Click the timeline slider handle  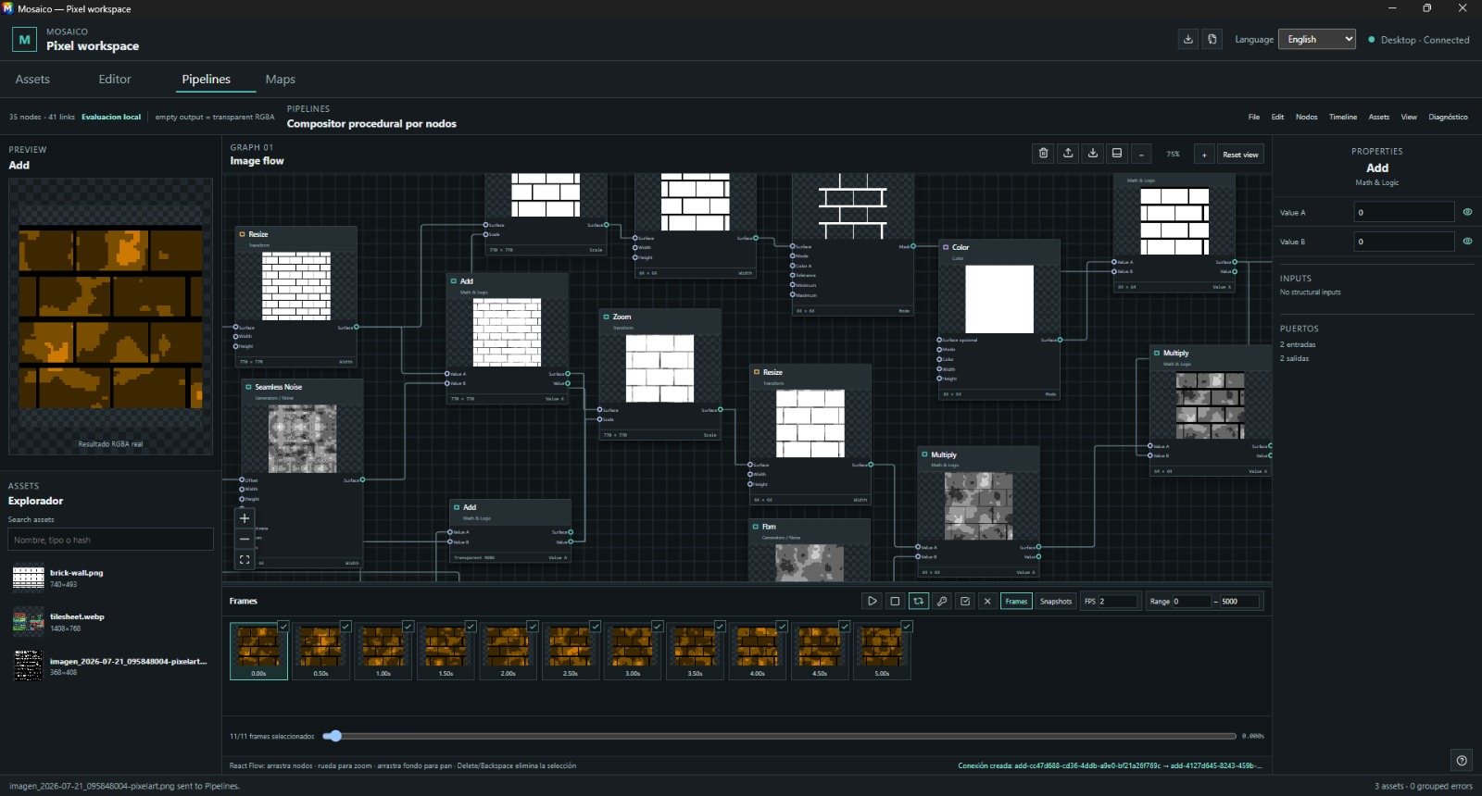pyautogui.click(x=335, y=736)
